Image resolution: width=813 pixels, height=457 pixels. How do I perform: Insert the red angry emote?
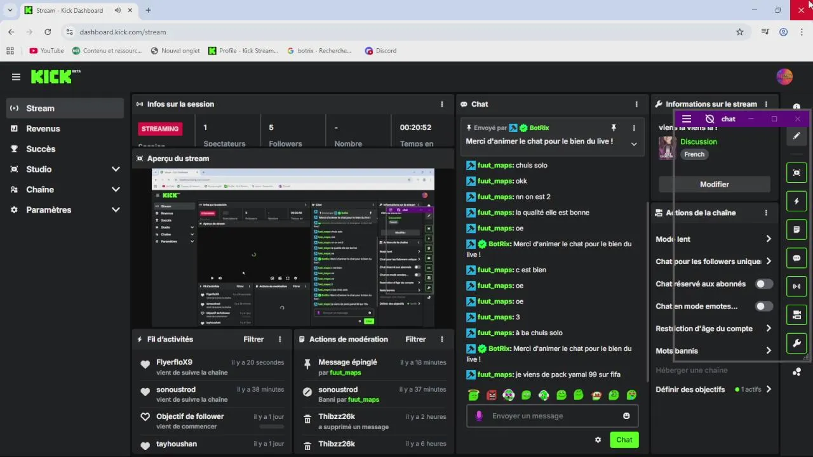(491, 395)
